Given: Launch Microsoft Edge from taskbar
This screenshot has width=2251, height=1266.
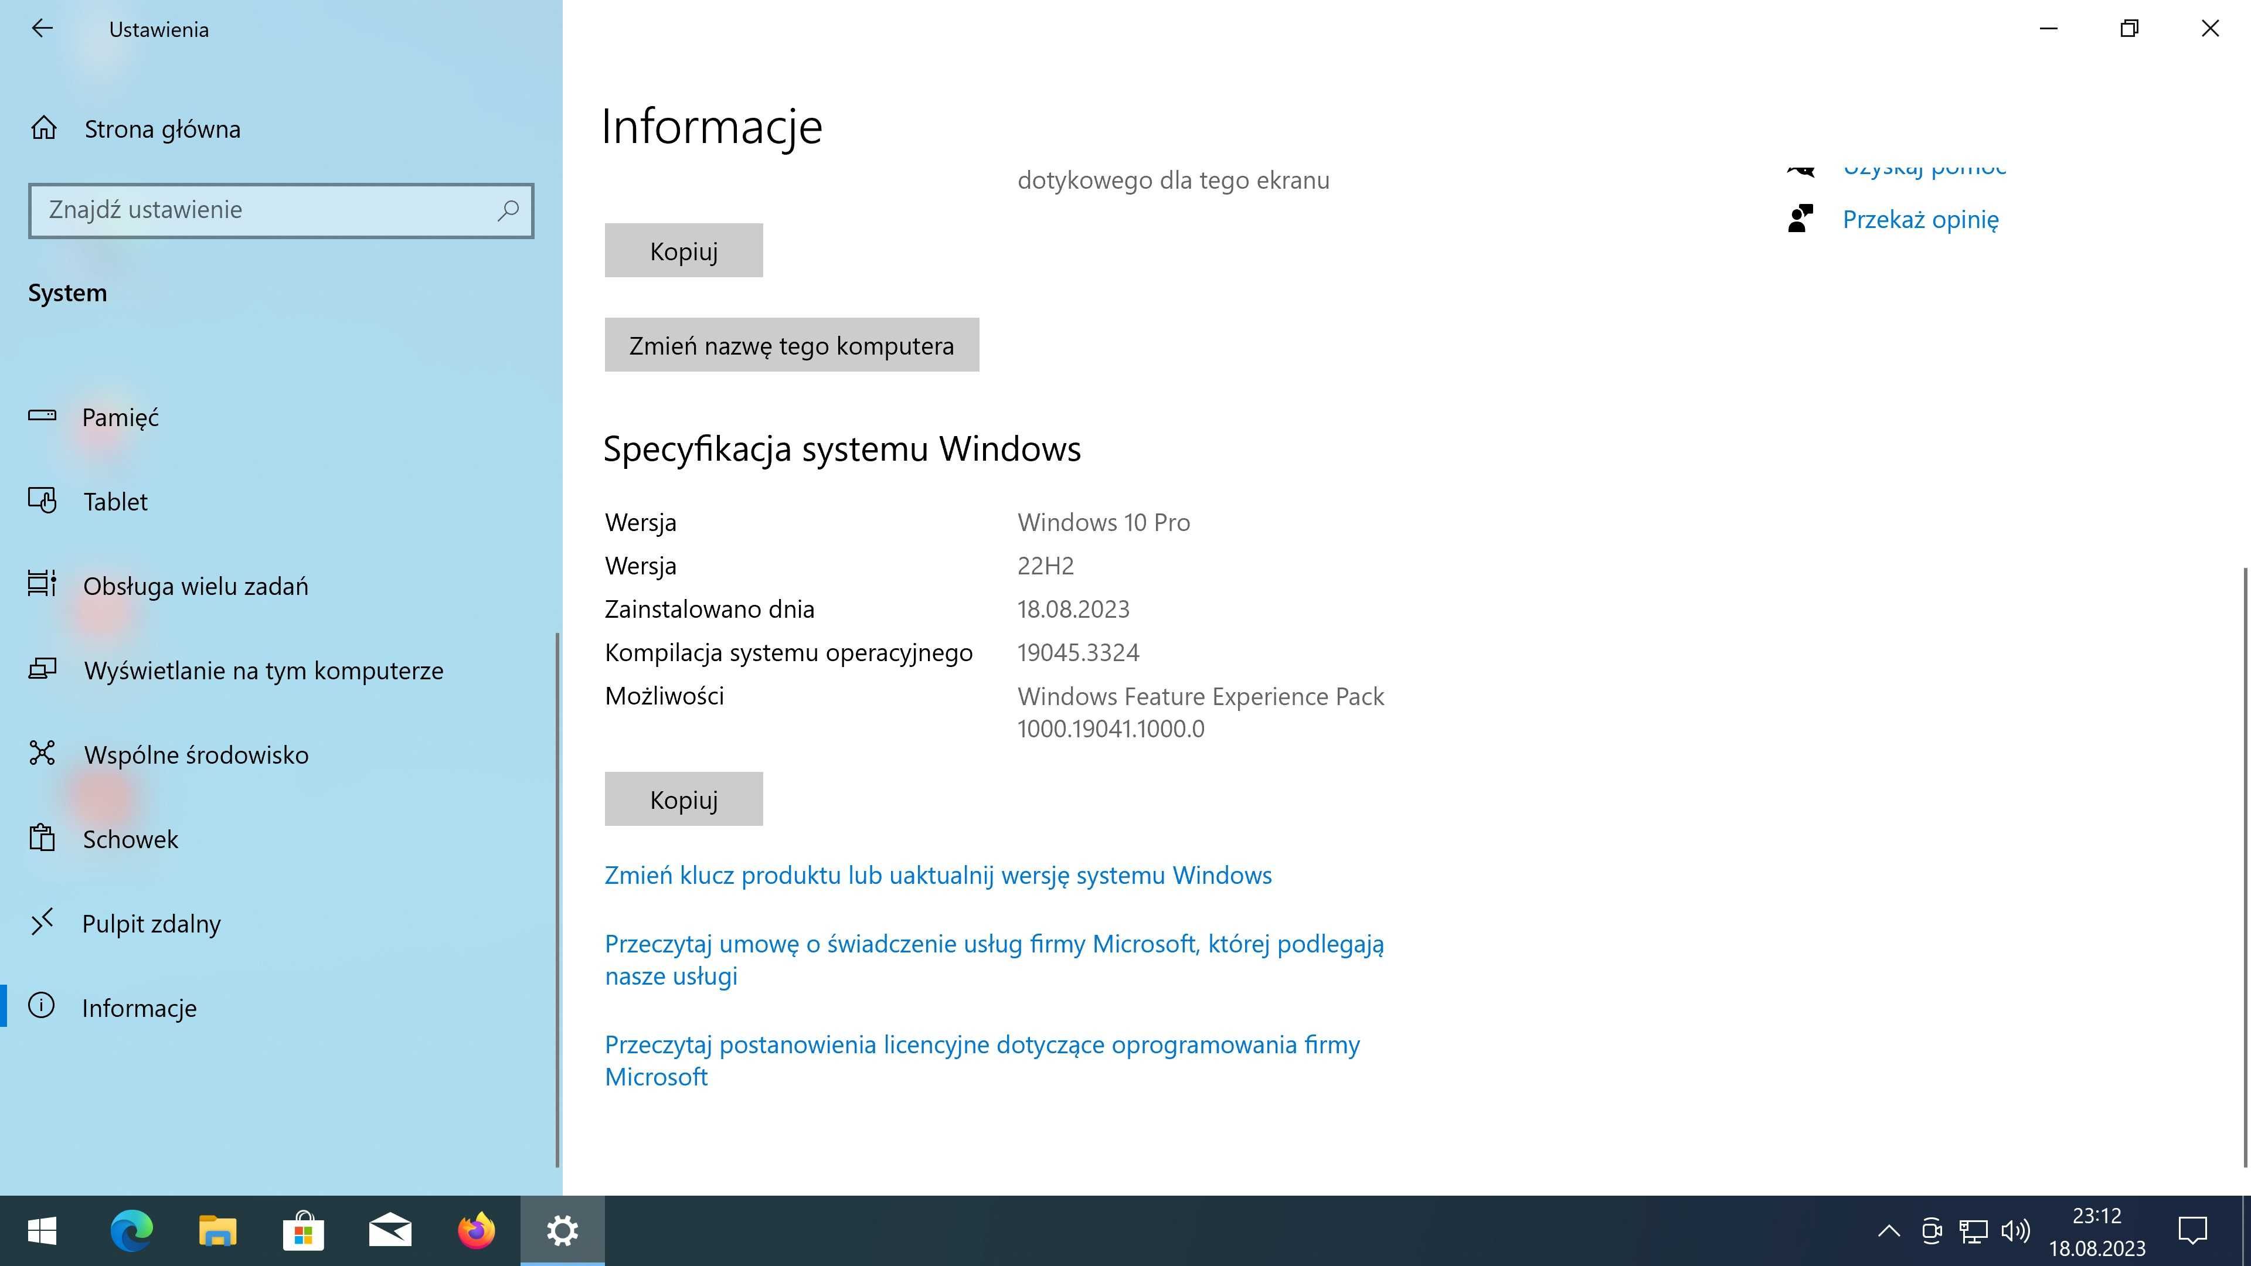Looking at the screenshot, I should (x=131, y=1231).
